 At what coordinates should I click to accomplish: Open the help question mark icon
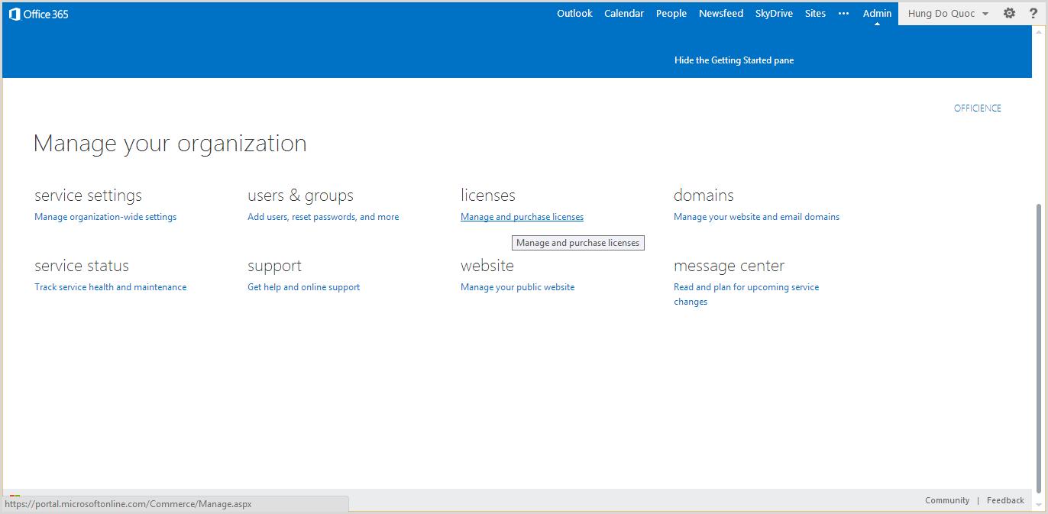(x=1033, y=13)
